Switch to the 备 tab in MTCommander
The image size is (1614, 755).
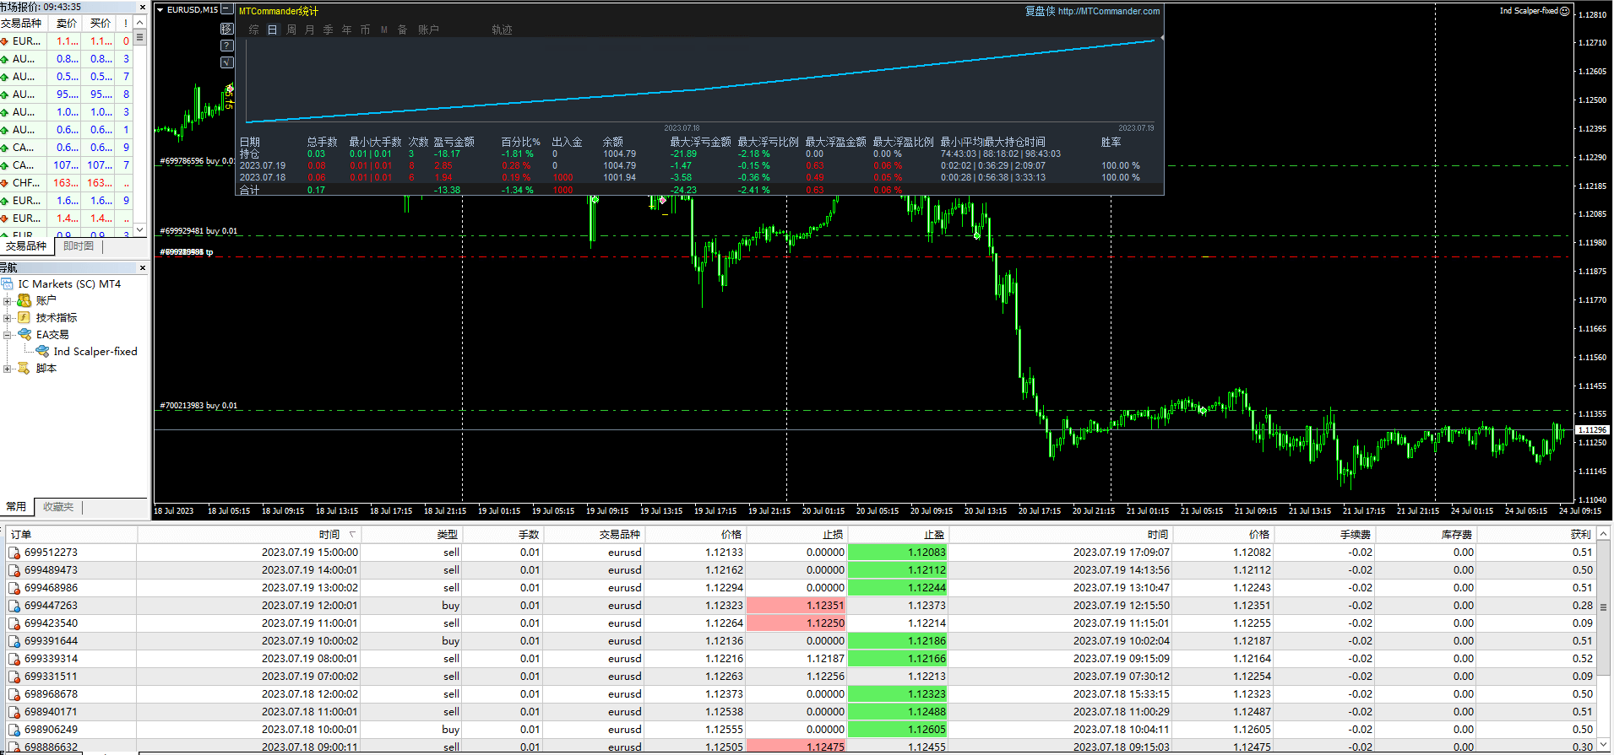(402, 30)
